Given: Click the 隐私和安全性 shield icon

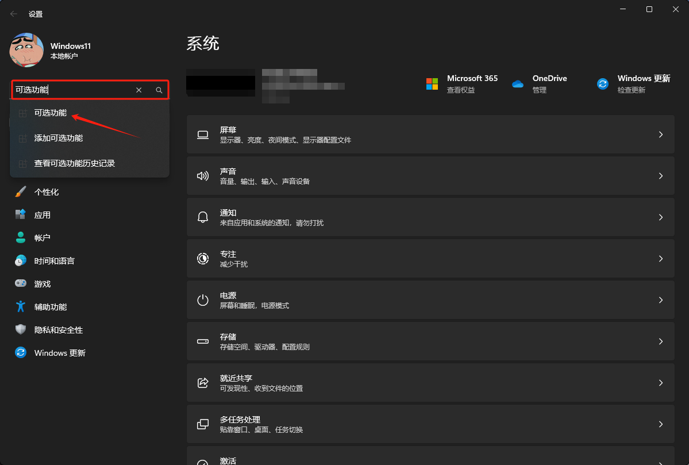Looking at the screenshot, I should (21, 330).
